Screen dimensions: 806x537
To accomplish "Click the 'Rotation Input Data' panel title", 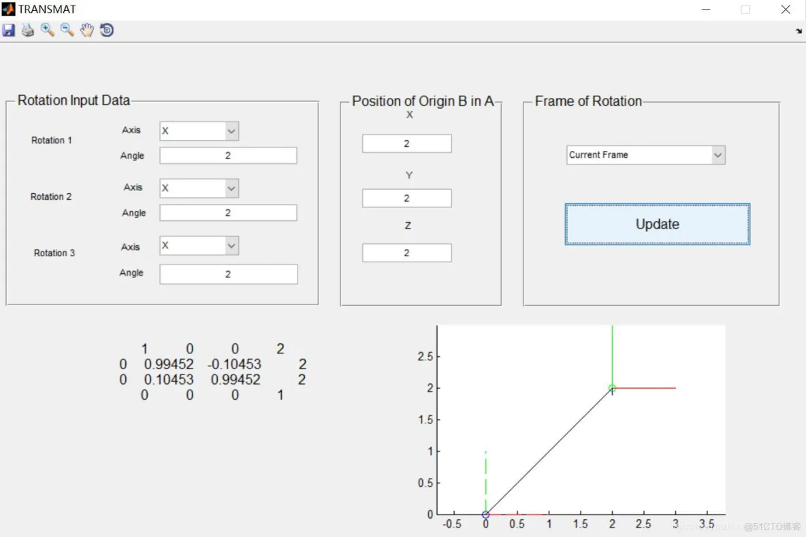I will coord(74,100).
